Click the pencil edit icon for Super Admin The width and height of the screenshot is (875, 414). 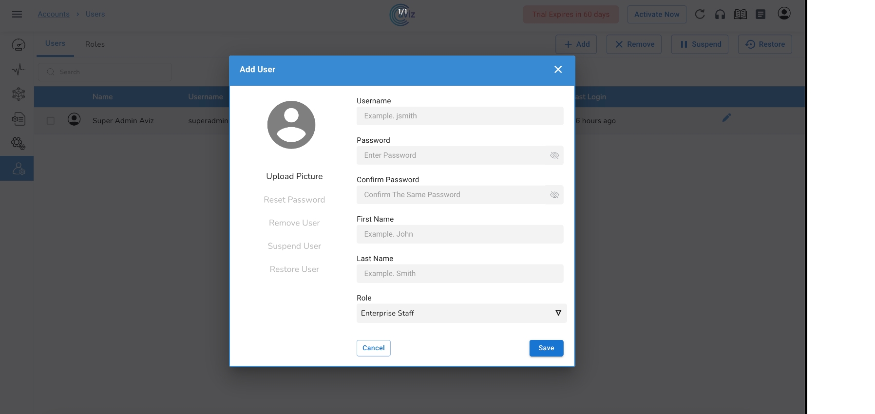click(x=726, y=117)
